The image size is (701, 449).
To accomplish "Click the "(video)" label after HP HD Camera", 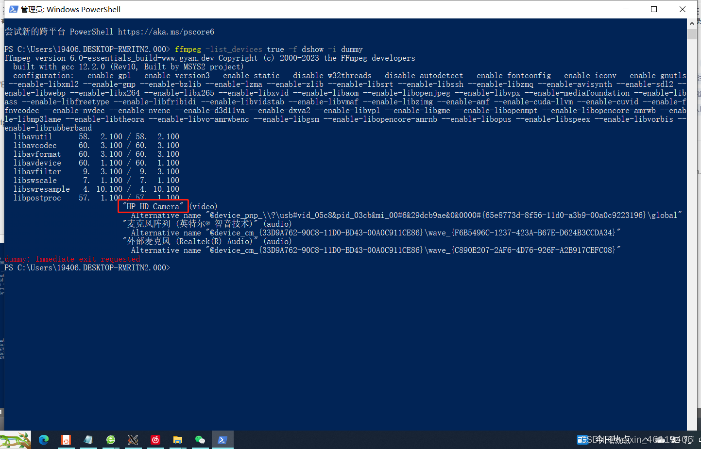I will pos(204,207).
